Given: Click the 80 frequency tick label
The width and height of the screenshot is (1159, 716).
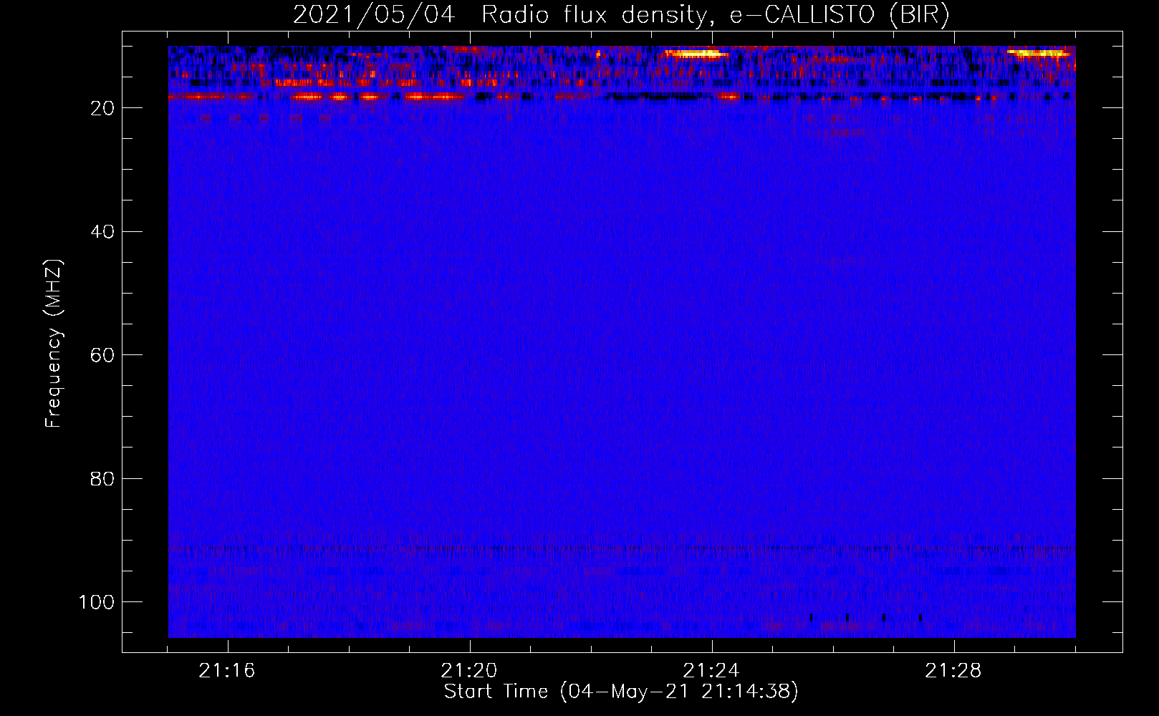Looking at the screenshot, I should pos(103,478).
